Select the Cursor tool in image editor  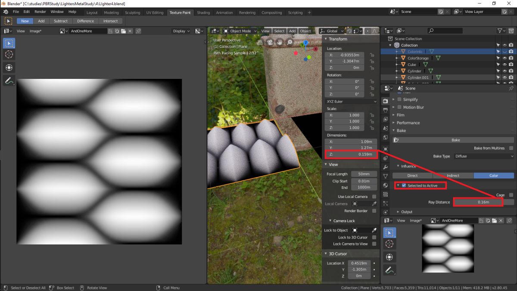[9, 55]
